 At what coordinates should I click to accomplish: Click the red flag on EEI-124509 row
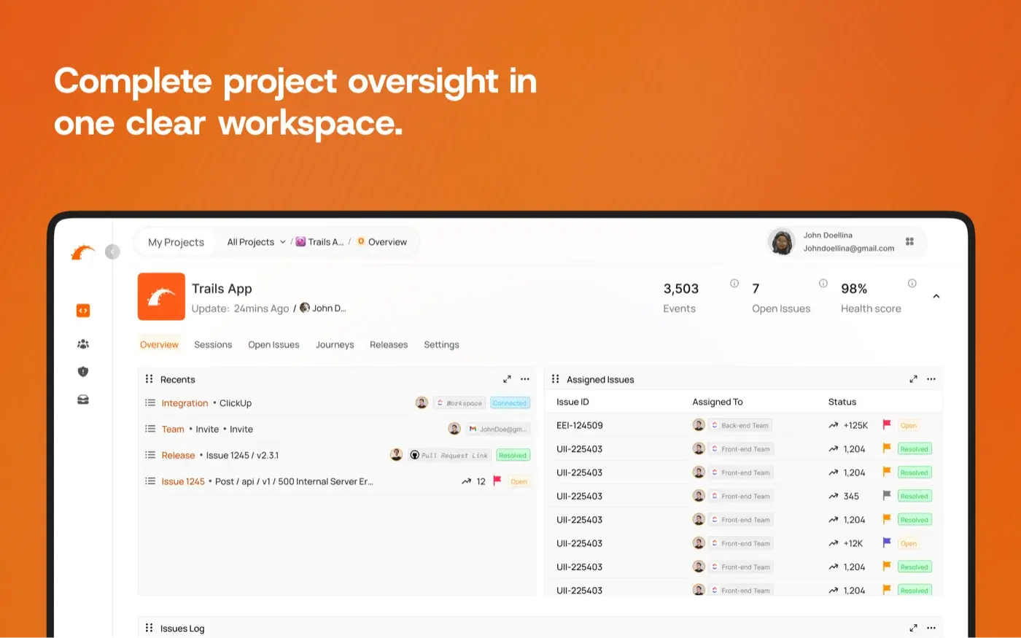point(887,425)
